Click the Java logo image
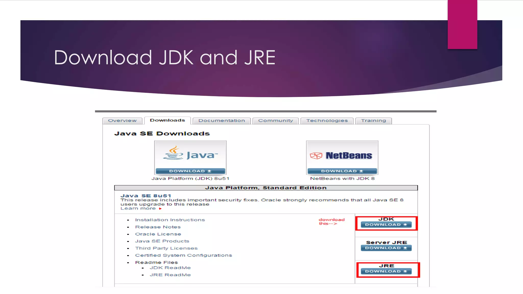The image size is (523, 294). click(x=190, y=154)
